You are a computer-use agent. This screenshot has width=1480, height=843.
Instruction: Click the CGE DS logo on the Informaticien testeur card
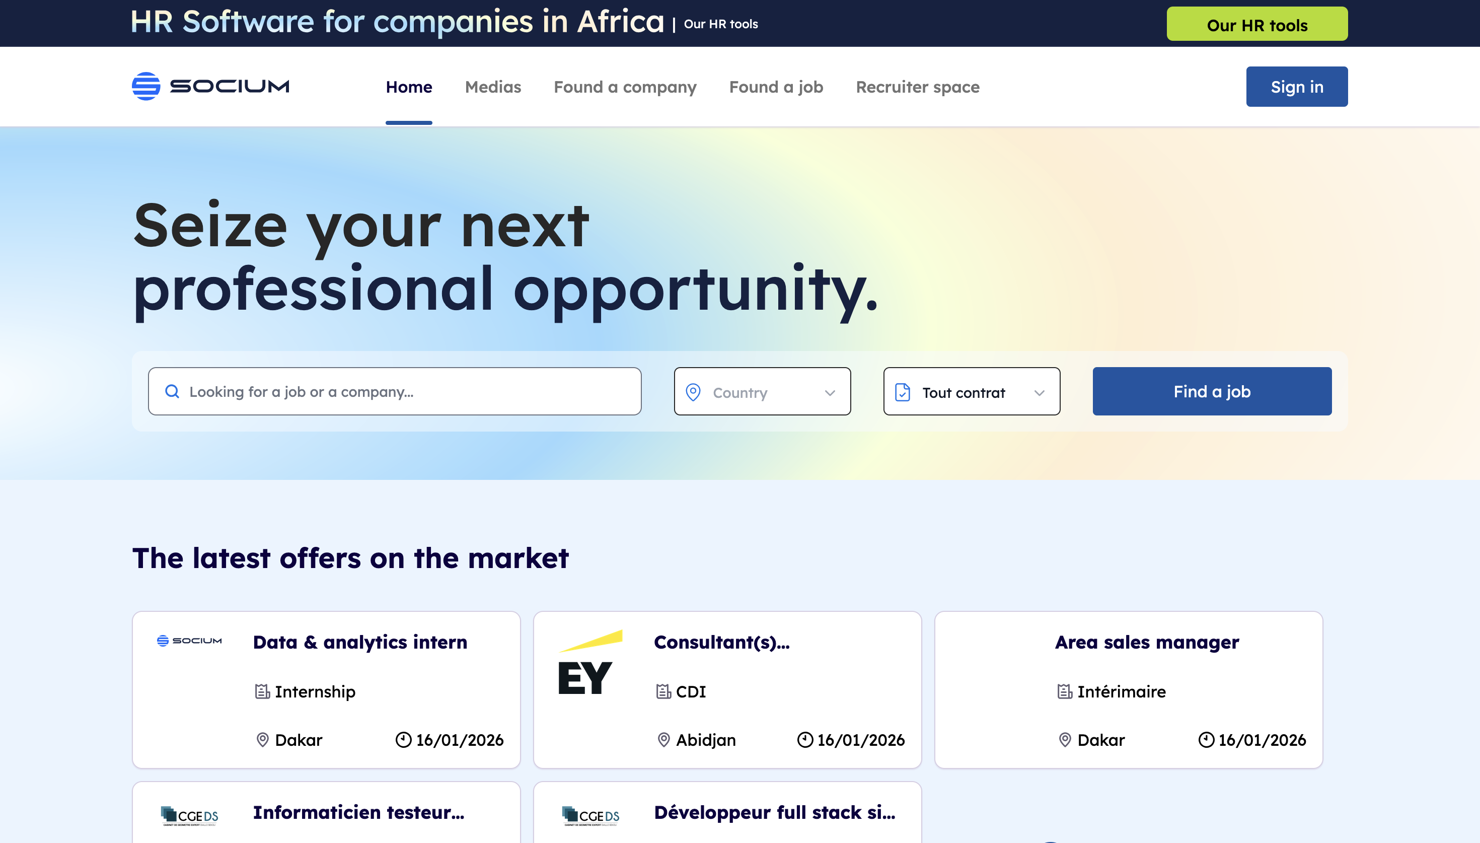point(189,815)
